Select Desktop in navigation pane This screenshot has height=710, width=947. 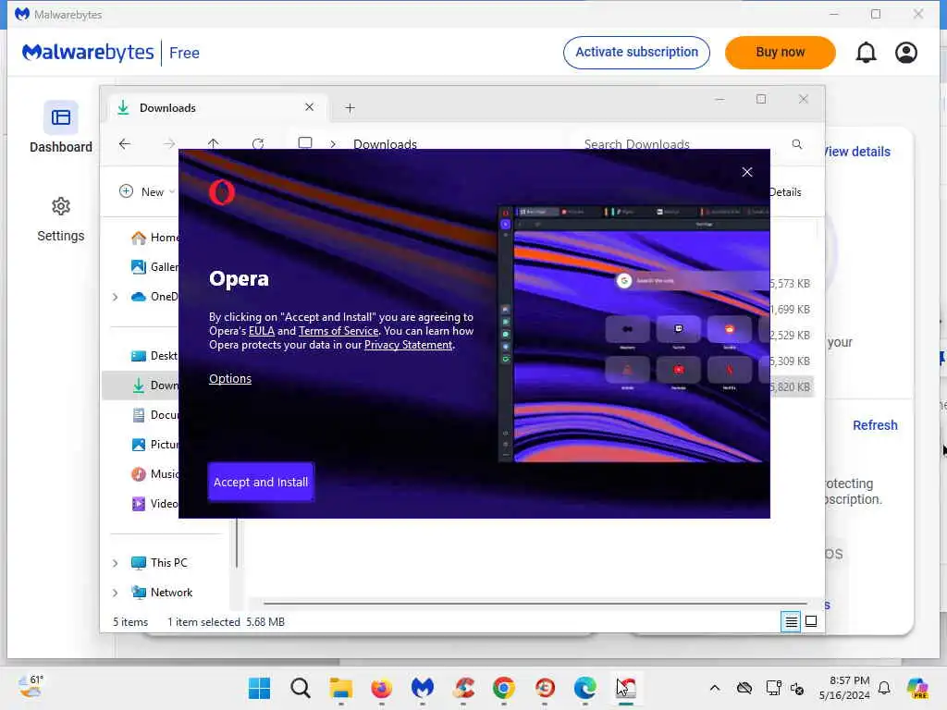pos(154,356)
